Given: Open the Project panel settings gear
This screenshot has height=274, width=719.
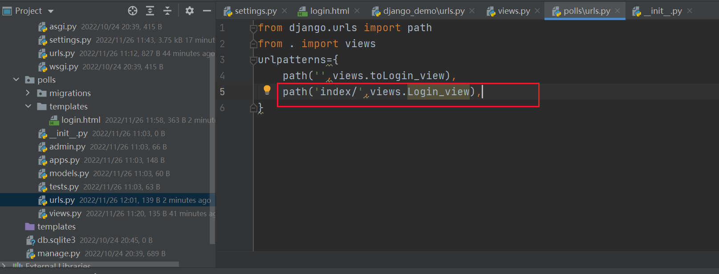Looking at the screenshot, I should (x=190, y=11).
